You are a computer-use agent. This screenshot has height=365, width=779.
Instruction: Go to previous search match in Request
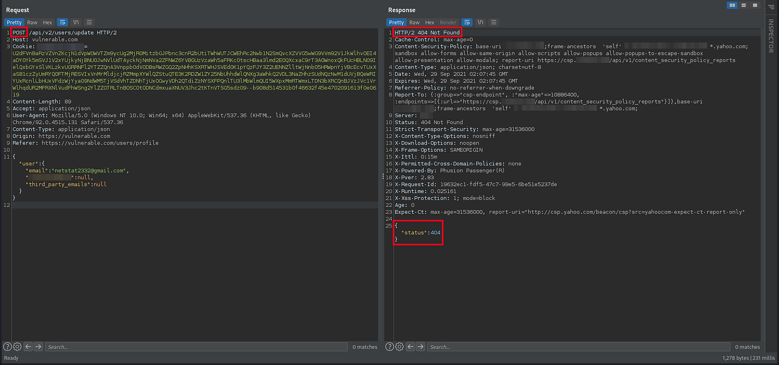pos(28,347)
